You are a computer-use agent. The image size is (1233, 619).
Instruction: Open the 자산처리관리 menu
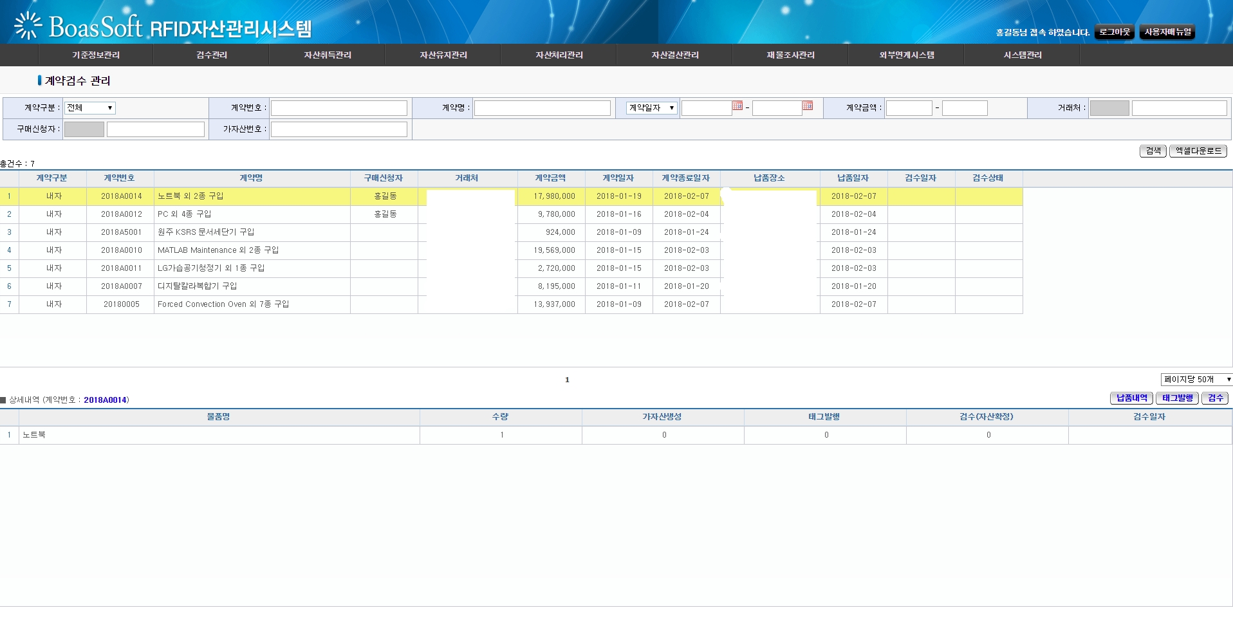[559, 55]
